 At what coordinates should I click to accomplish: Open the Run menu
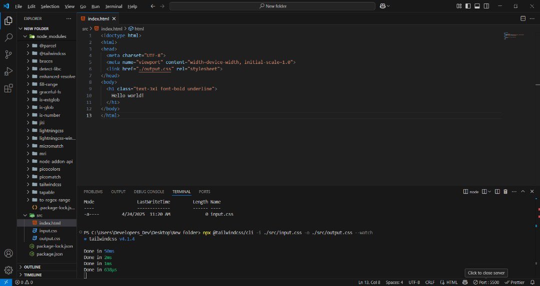[95, 6]
